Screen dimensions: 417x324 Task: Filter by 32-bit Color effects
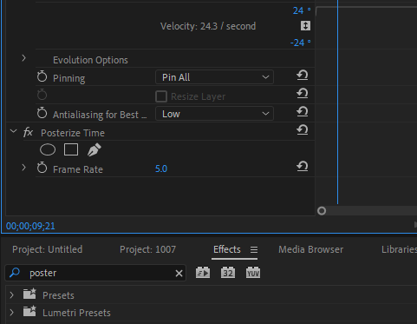228,273
